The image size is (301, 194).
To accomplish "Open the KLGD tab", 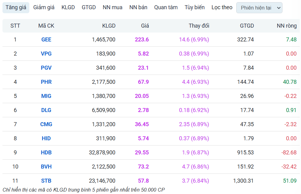I will (68, 7).
